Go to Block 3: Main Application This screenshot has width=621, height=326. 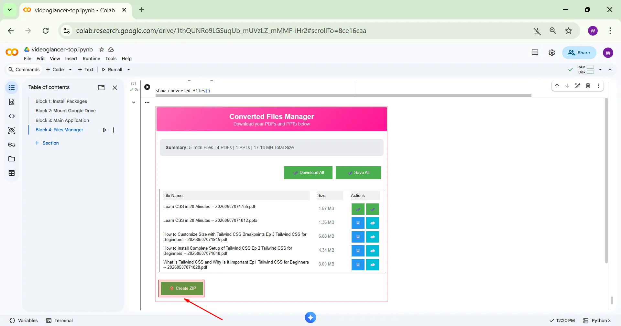coord(62,120)
